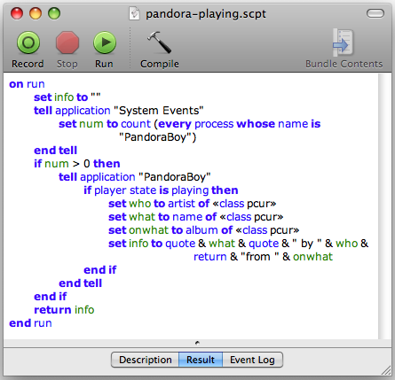Click the pandora-playing.scpt window title
Image resolution: width=395 pixels, height=380 pixels.
click(x=206, y=14)
